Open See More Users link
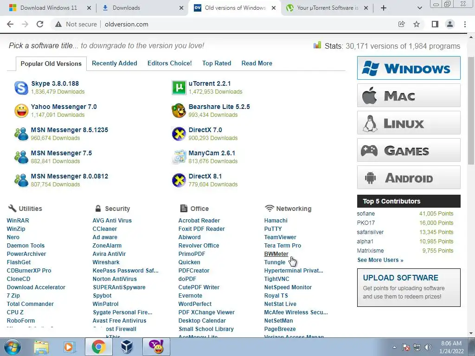 pyautogui.click(x=380, y=260)
